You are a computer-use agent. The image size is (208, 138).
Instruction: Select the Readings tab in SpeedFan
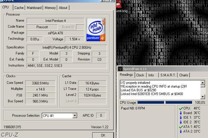[126, 75]
